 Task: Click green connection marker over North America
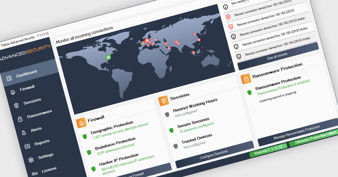click(x=108, y=57)
